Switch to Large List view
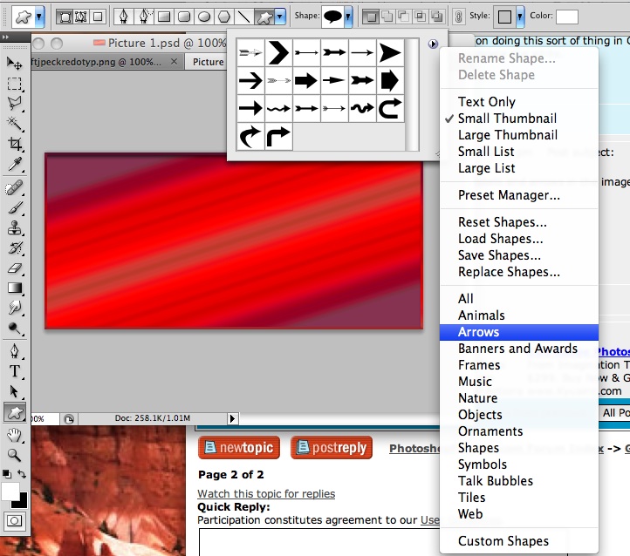The image size is (630, 556). 486,168
